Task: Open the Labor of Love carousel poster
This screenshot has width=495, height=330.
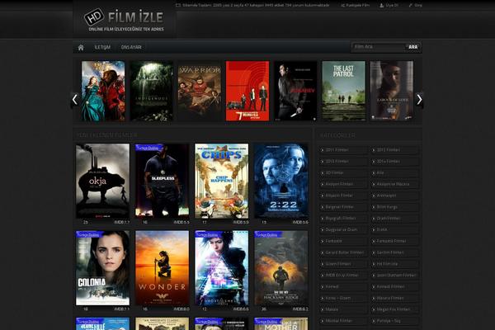Action: coord(392,91)
